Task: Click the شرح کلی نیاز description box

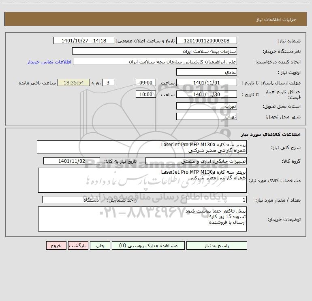Action: [x=142, y=147]
